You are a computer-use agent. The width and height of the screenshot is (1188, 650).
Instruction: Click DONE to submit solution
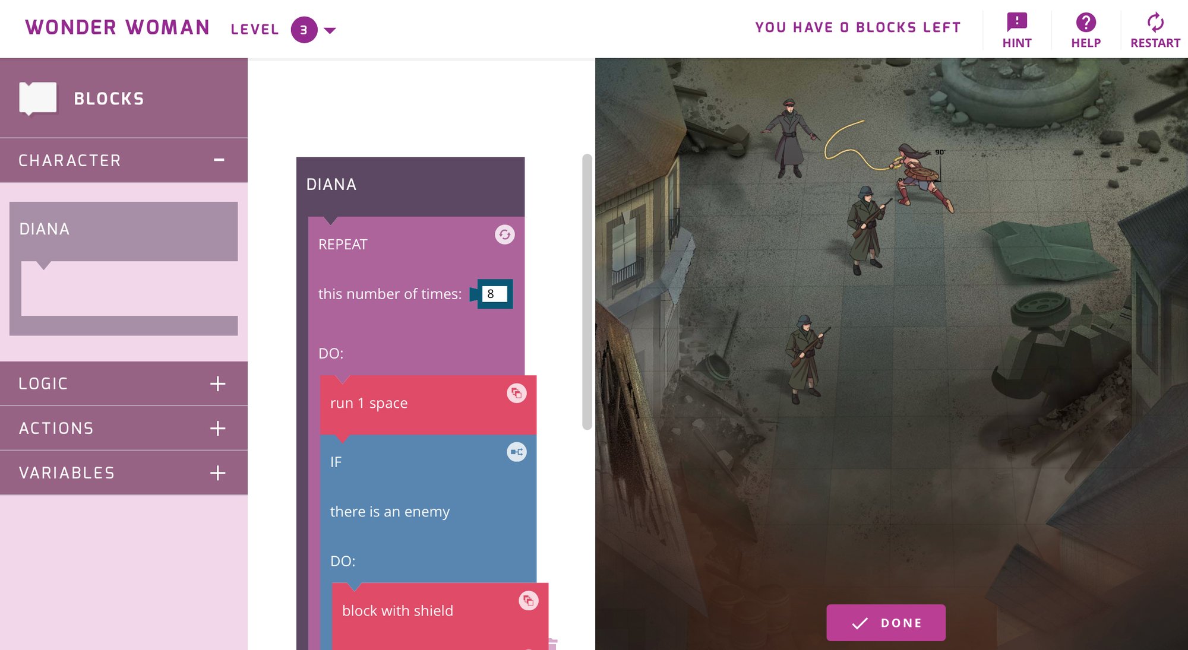coord(887,621)
